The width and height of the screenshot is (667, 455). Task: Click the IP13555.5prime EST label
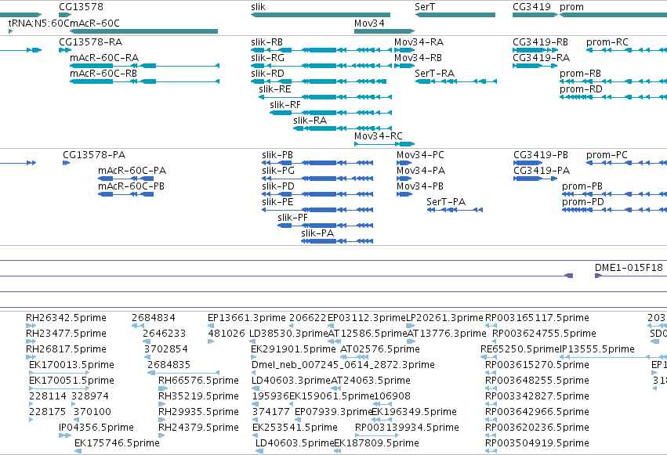click(x=597, y=349)
